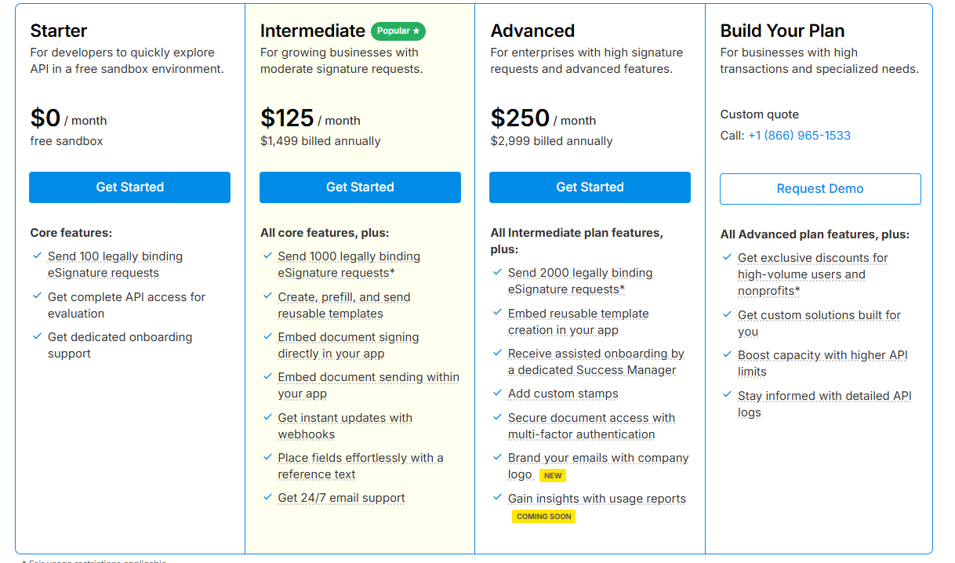Click checkmark beside Get instant updates with webhooks
The image size is (955, 563).
click(x=267, y=417)
